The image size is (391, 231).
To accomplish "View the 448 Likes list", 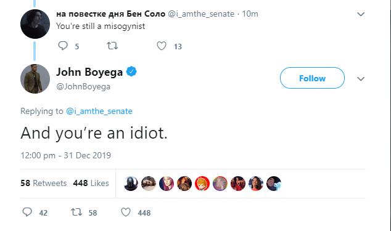I will click(91, 183).
